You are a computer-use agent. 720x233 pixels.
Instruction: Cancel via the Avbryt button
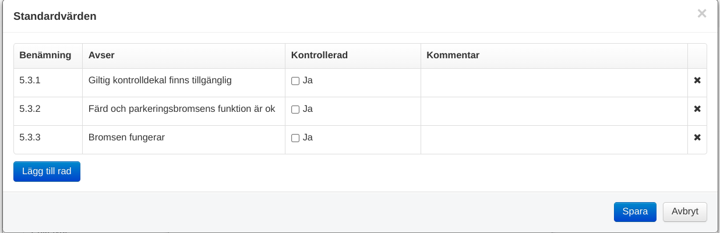coord(684,212)
